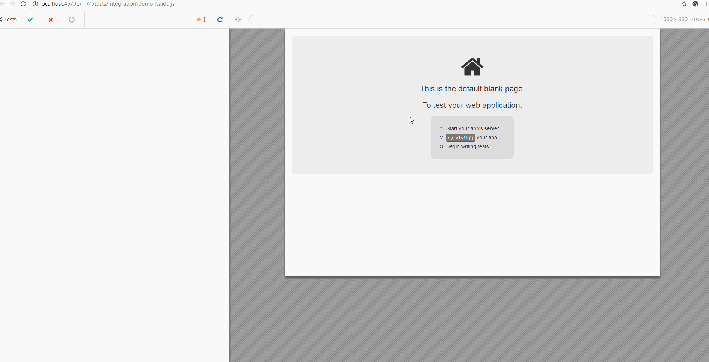Open the browser three-dot menu
Viewport: 709px width, 362px height.
point(706,4)
